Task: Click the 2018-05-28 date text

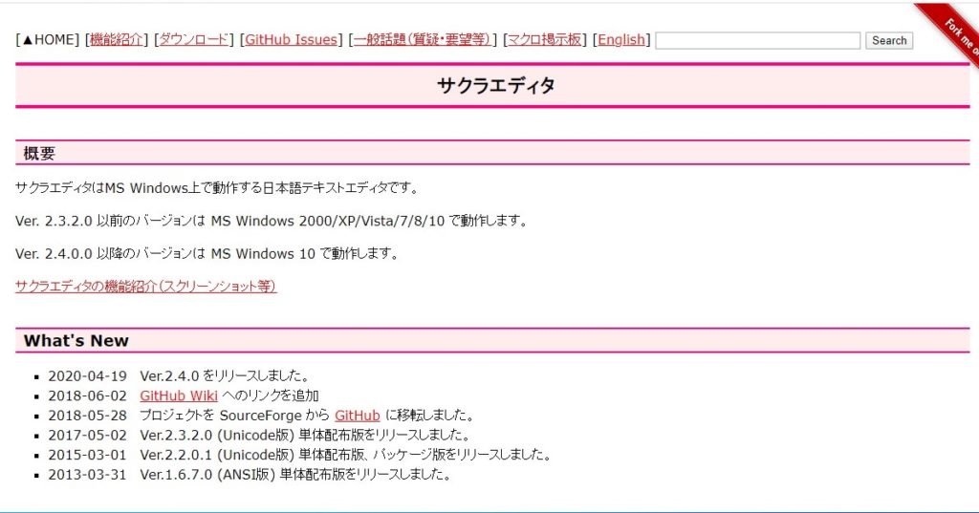Action: click(x=87, y=416)
